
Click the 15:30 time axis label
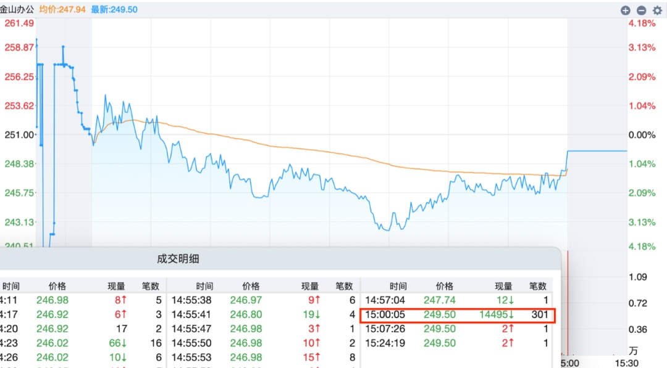pyautogui.click(x=626, y=363)
